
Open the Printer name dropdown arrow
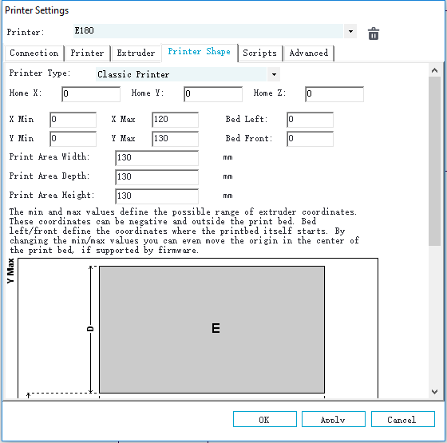(350, 31)
